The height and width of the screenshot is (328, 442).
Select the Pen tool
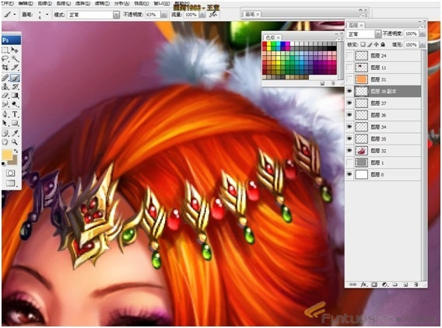tap(5, 114)
